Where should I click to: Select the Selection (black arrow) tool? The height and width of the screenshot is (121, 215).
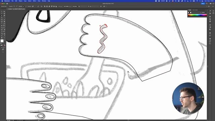(x=2, y=12)
